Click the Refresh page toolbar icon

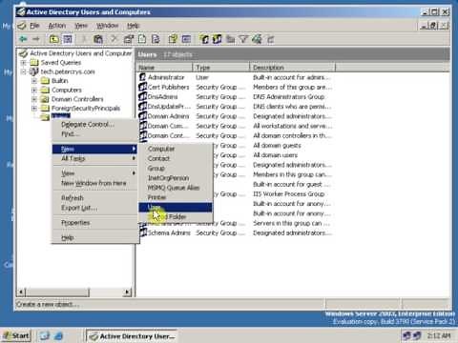click(x=142, y=39)
